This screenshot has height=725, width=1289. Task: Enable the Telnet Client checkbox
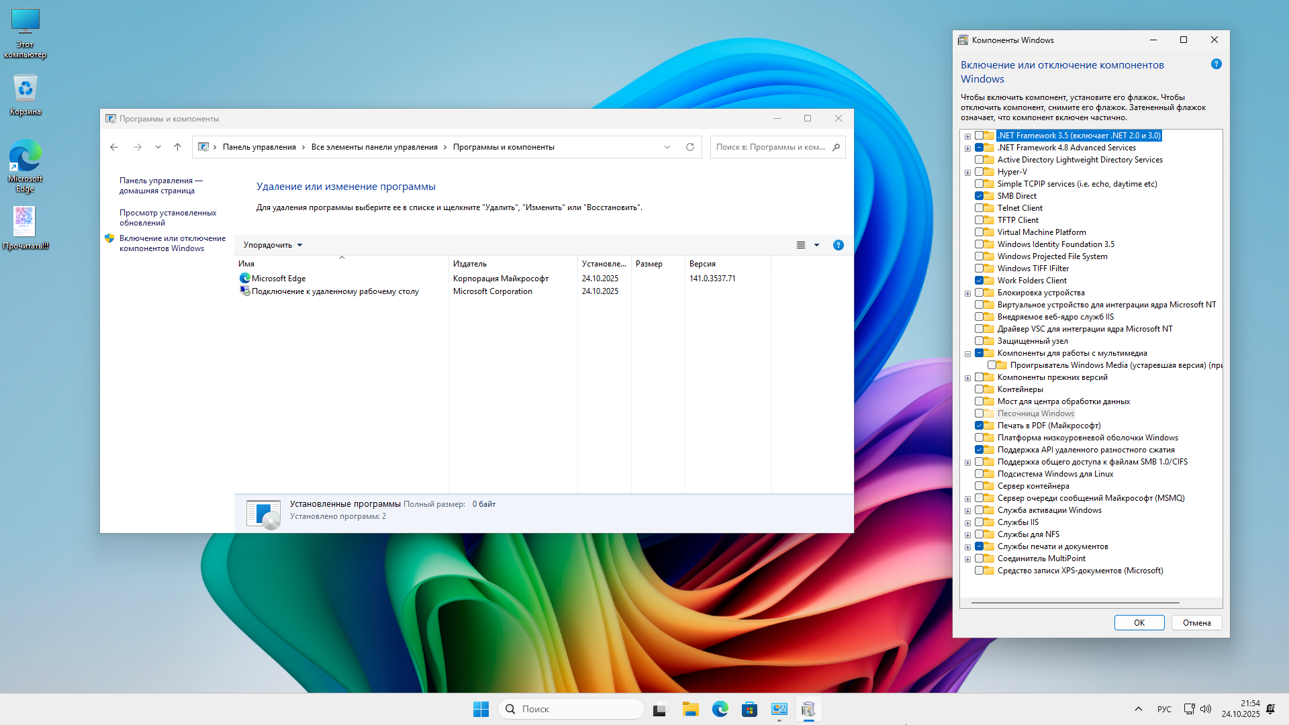pyautogui.click(x=979, y=208)
